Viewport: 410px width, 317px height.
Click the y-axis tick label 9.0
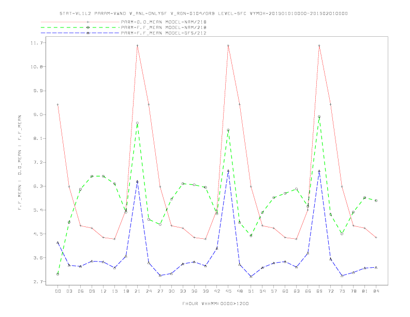pos(38,114)
